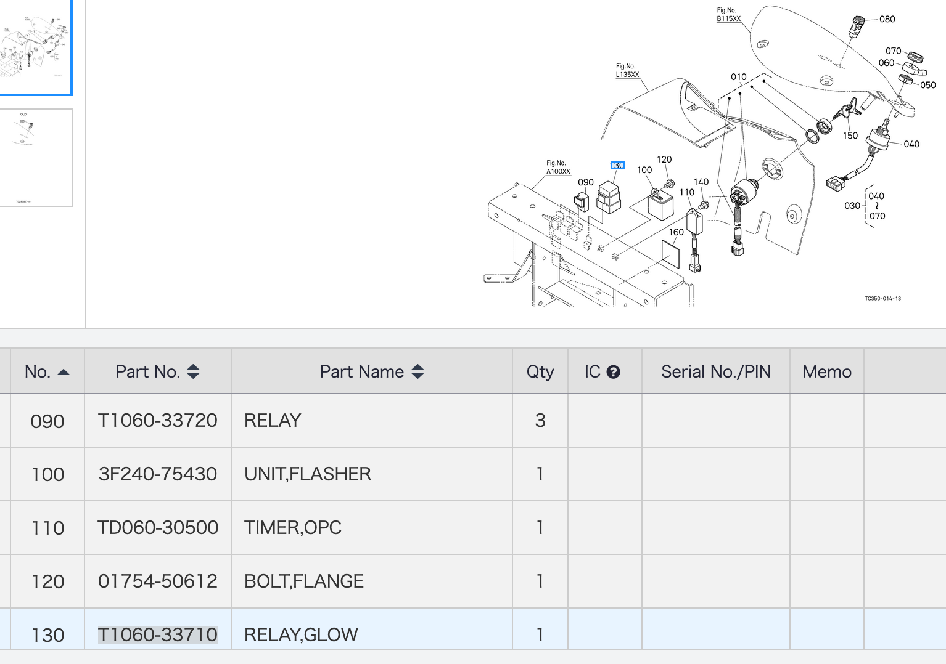This screenshot has height=664, width=946.
Task: Click callout 160 in the diagram
Action: click(677, 232)
